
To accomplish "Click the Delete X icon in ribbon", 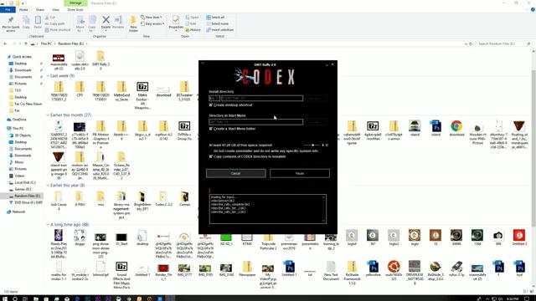I will (x=106, y=20).
